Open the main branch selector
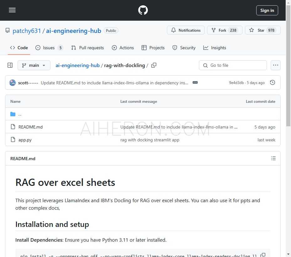This screenshot has height=257, width=291. pos(34,65)
